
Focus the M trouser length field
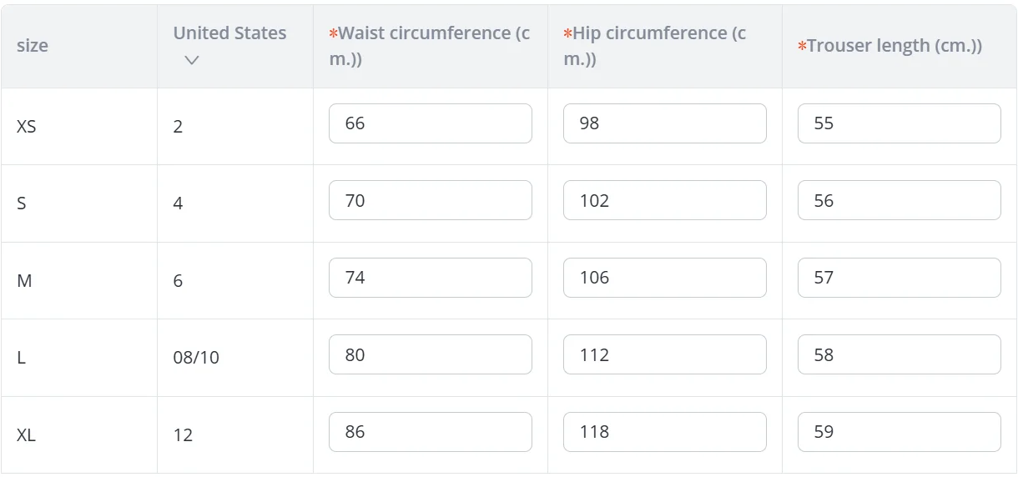899,278
